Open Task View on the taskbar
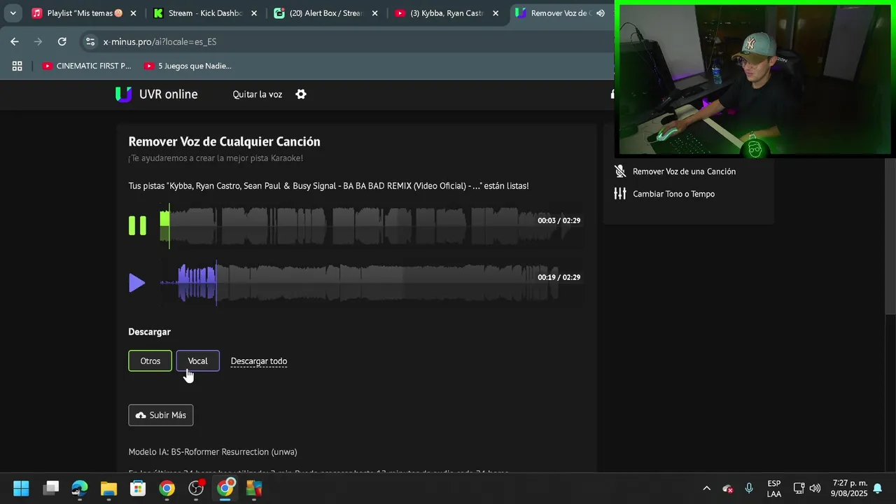896x504 pixels. point(51,488)
